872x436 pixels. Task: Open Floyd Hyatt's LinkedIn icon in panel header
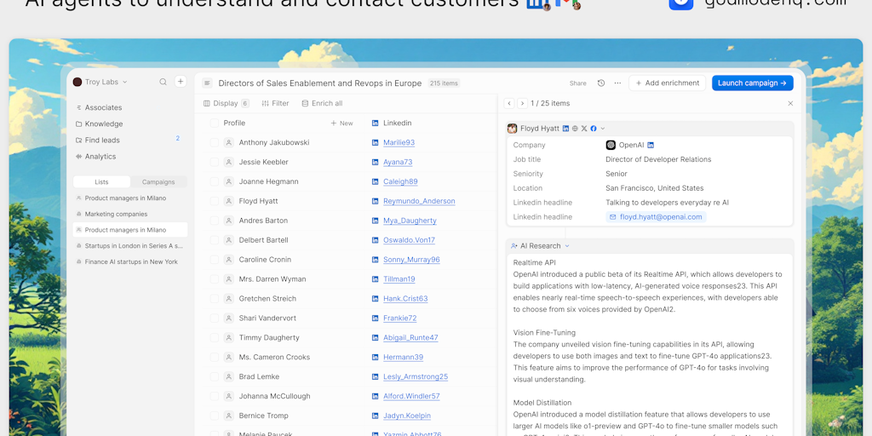[565, 129]
